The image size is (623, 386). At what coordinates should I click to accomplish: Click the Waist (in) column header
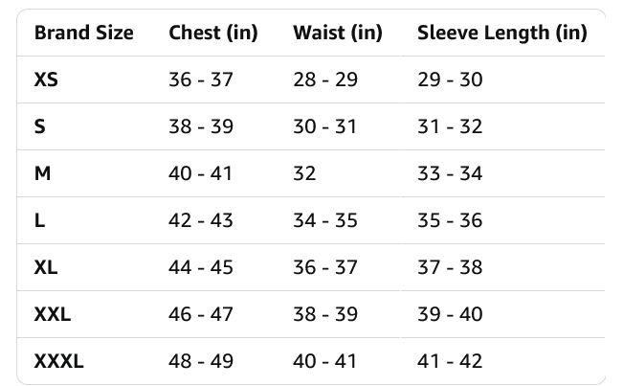coord(338,33)
